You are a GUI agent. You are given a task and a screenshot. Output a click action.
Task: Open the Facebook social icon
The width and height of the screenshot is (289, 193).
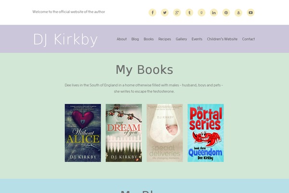tap(152, 13)
